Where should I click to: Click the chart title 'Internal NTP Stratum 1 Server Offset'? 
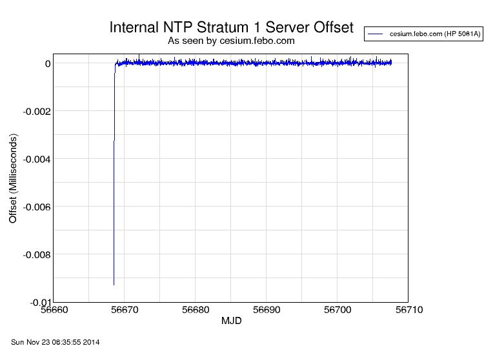[x=231, y=27]
